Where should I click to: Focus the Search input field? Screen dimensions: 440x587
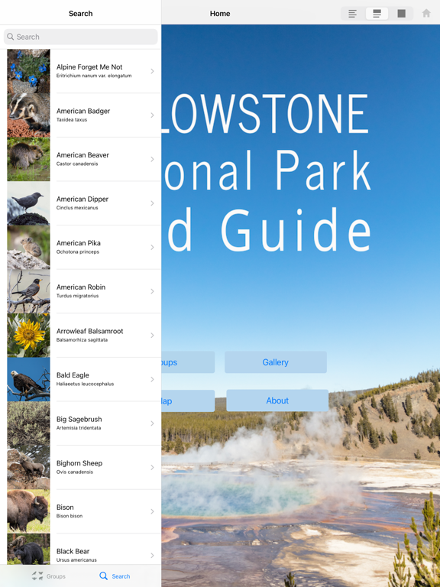(x=81, y=37)
